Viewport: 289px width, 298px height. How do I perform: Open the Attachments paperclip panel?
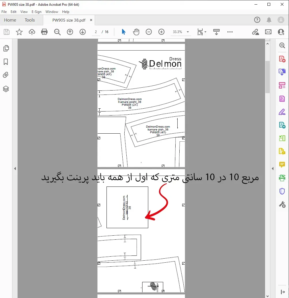(x=6, y=75)
